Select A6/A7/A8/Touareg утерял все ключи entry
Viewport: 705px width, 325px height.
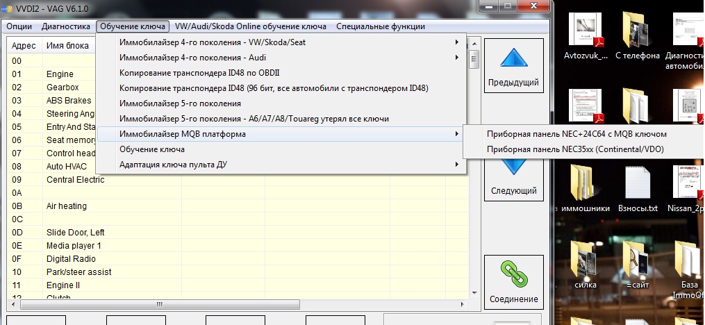[281, 119]
